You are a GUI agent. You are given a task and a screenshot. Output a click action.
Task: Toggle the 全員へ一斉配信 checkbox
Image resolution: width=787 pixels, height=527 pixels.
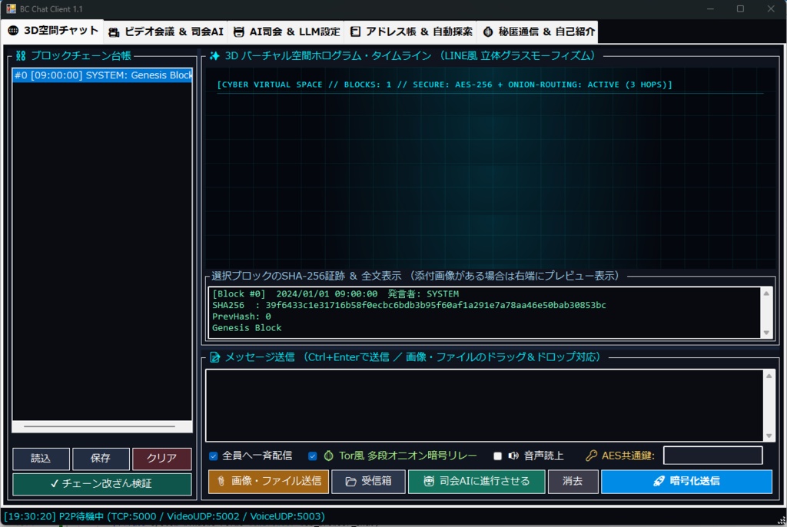pos(214,456)
